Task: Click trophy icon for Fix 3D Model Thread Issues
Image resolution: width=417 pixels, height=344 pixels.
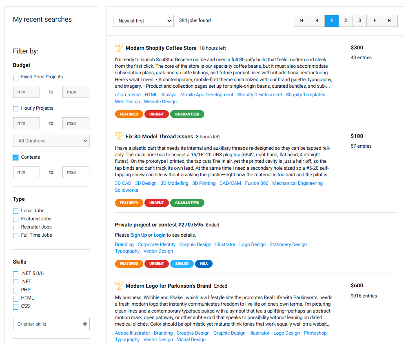Action: click(x=119, y=136)
